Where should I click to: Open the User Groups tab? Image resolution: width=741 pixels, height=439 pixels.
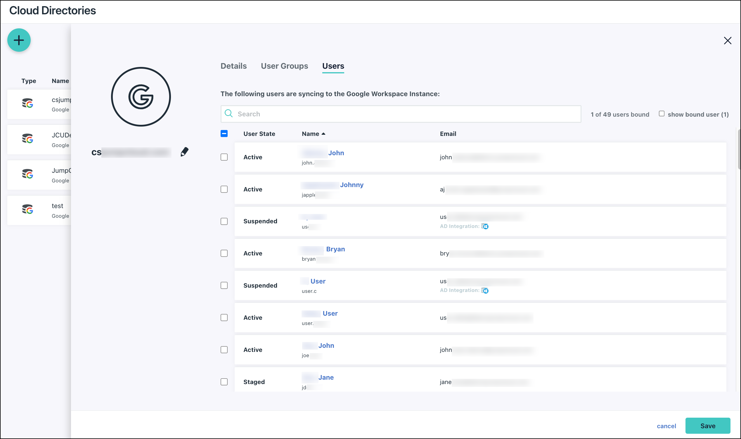point(284,66)
